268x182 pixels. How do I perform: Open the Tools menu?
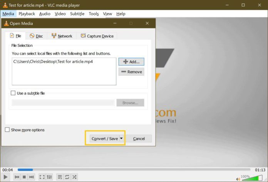coord(94,14)
